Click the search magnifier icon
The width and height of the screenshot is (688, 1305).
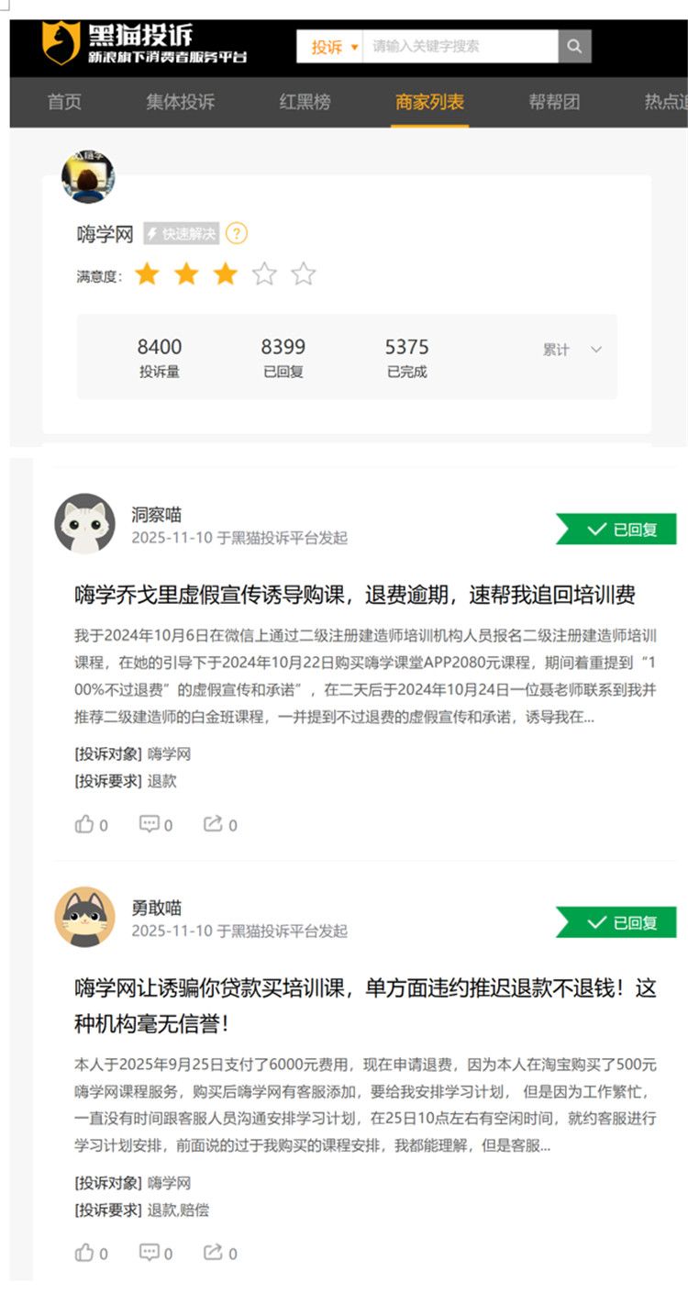[574, 46]
